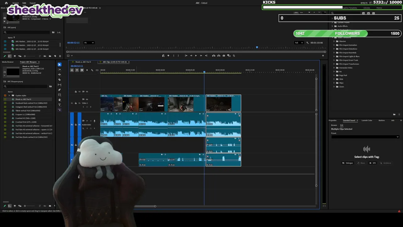The height and width of the screenshot is (227, 403).
Task: Tag selected clips as SFX
Action: point(373,163)
